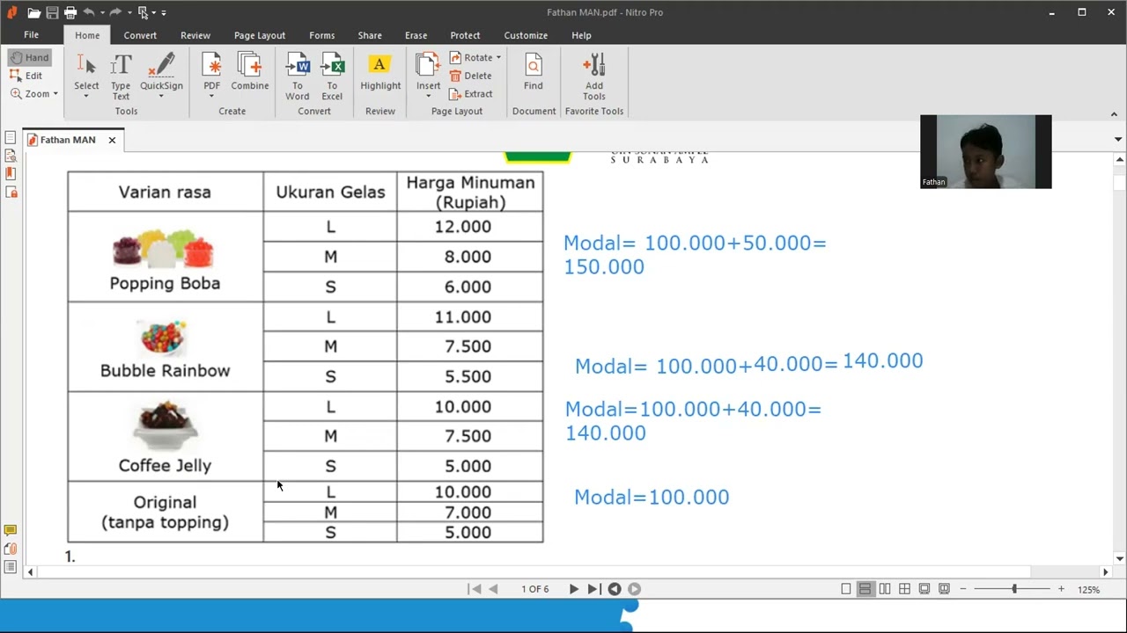This screenshot has height=633, width=1127.
Task: Go to the previous page
Action: click(x=493, y=589)
